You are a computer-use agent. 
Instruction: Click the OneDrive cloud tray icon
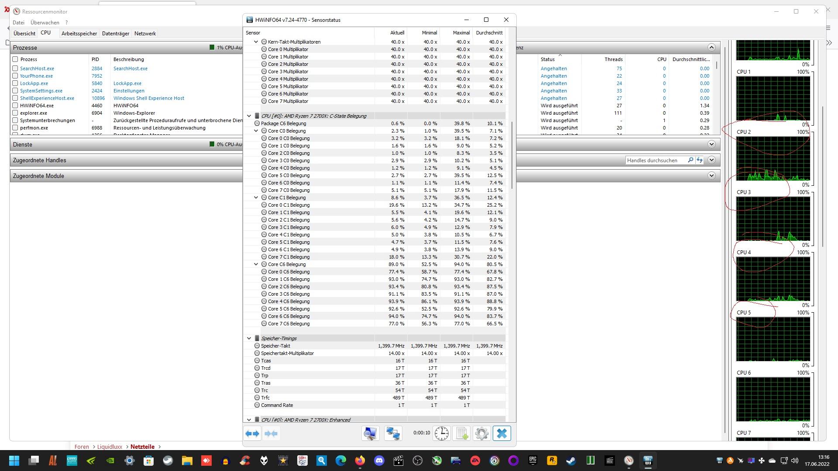tap(772, 461)
